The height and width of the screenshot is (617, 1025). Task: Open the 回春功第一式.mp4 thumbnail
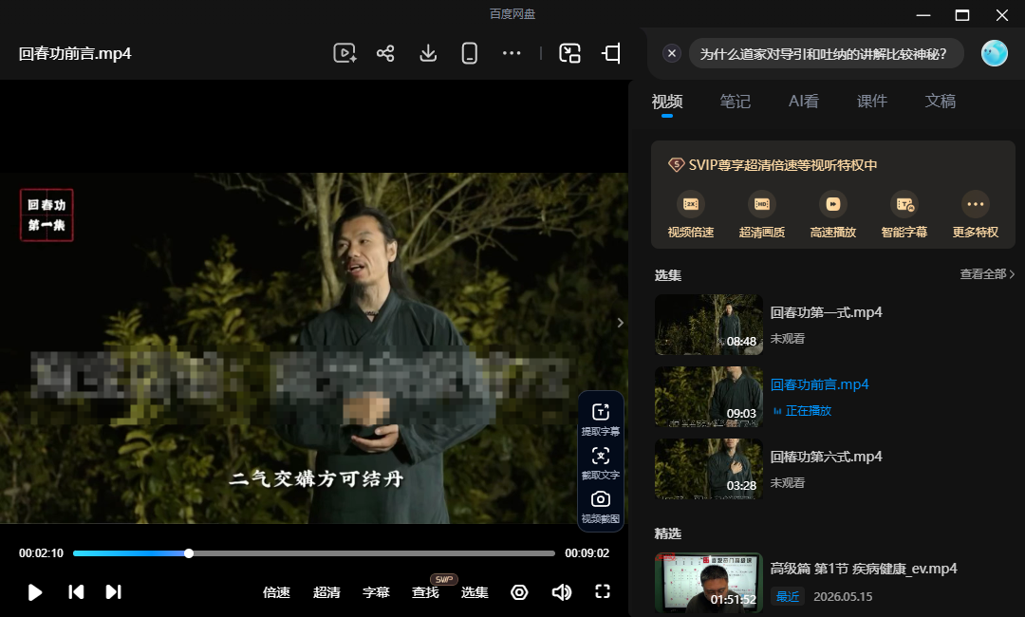pyautogui.click(x=709, y=325)
